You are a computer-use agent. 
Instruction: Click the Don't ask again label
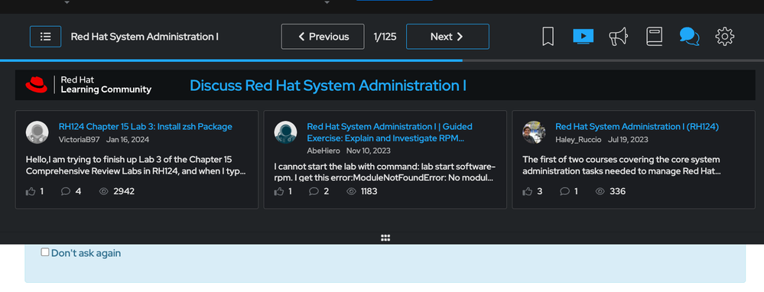click(x=86, y=253)
